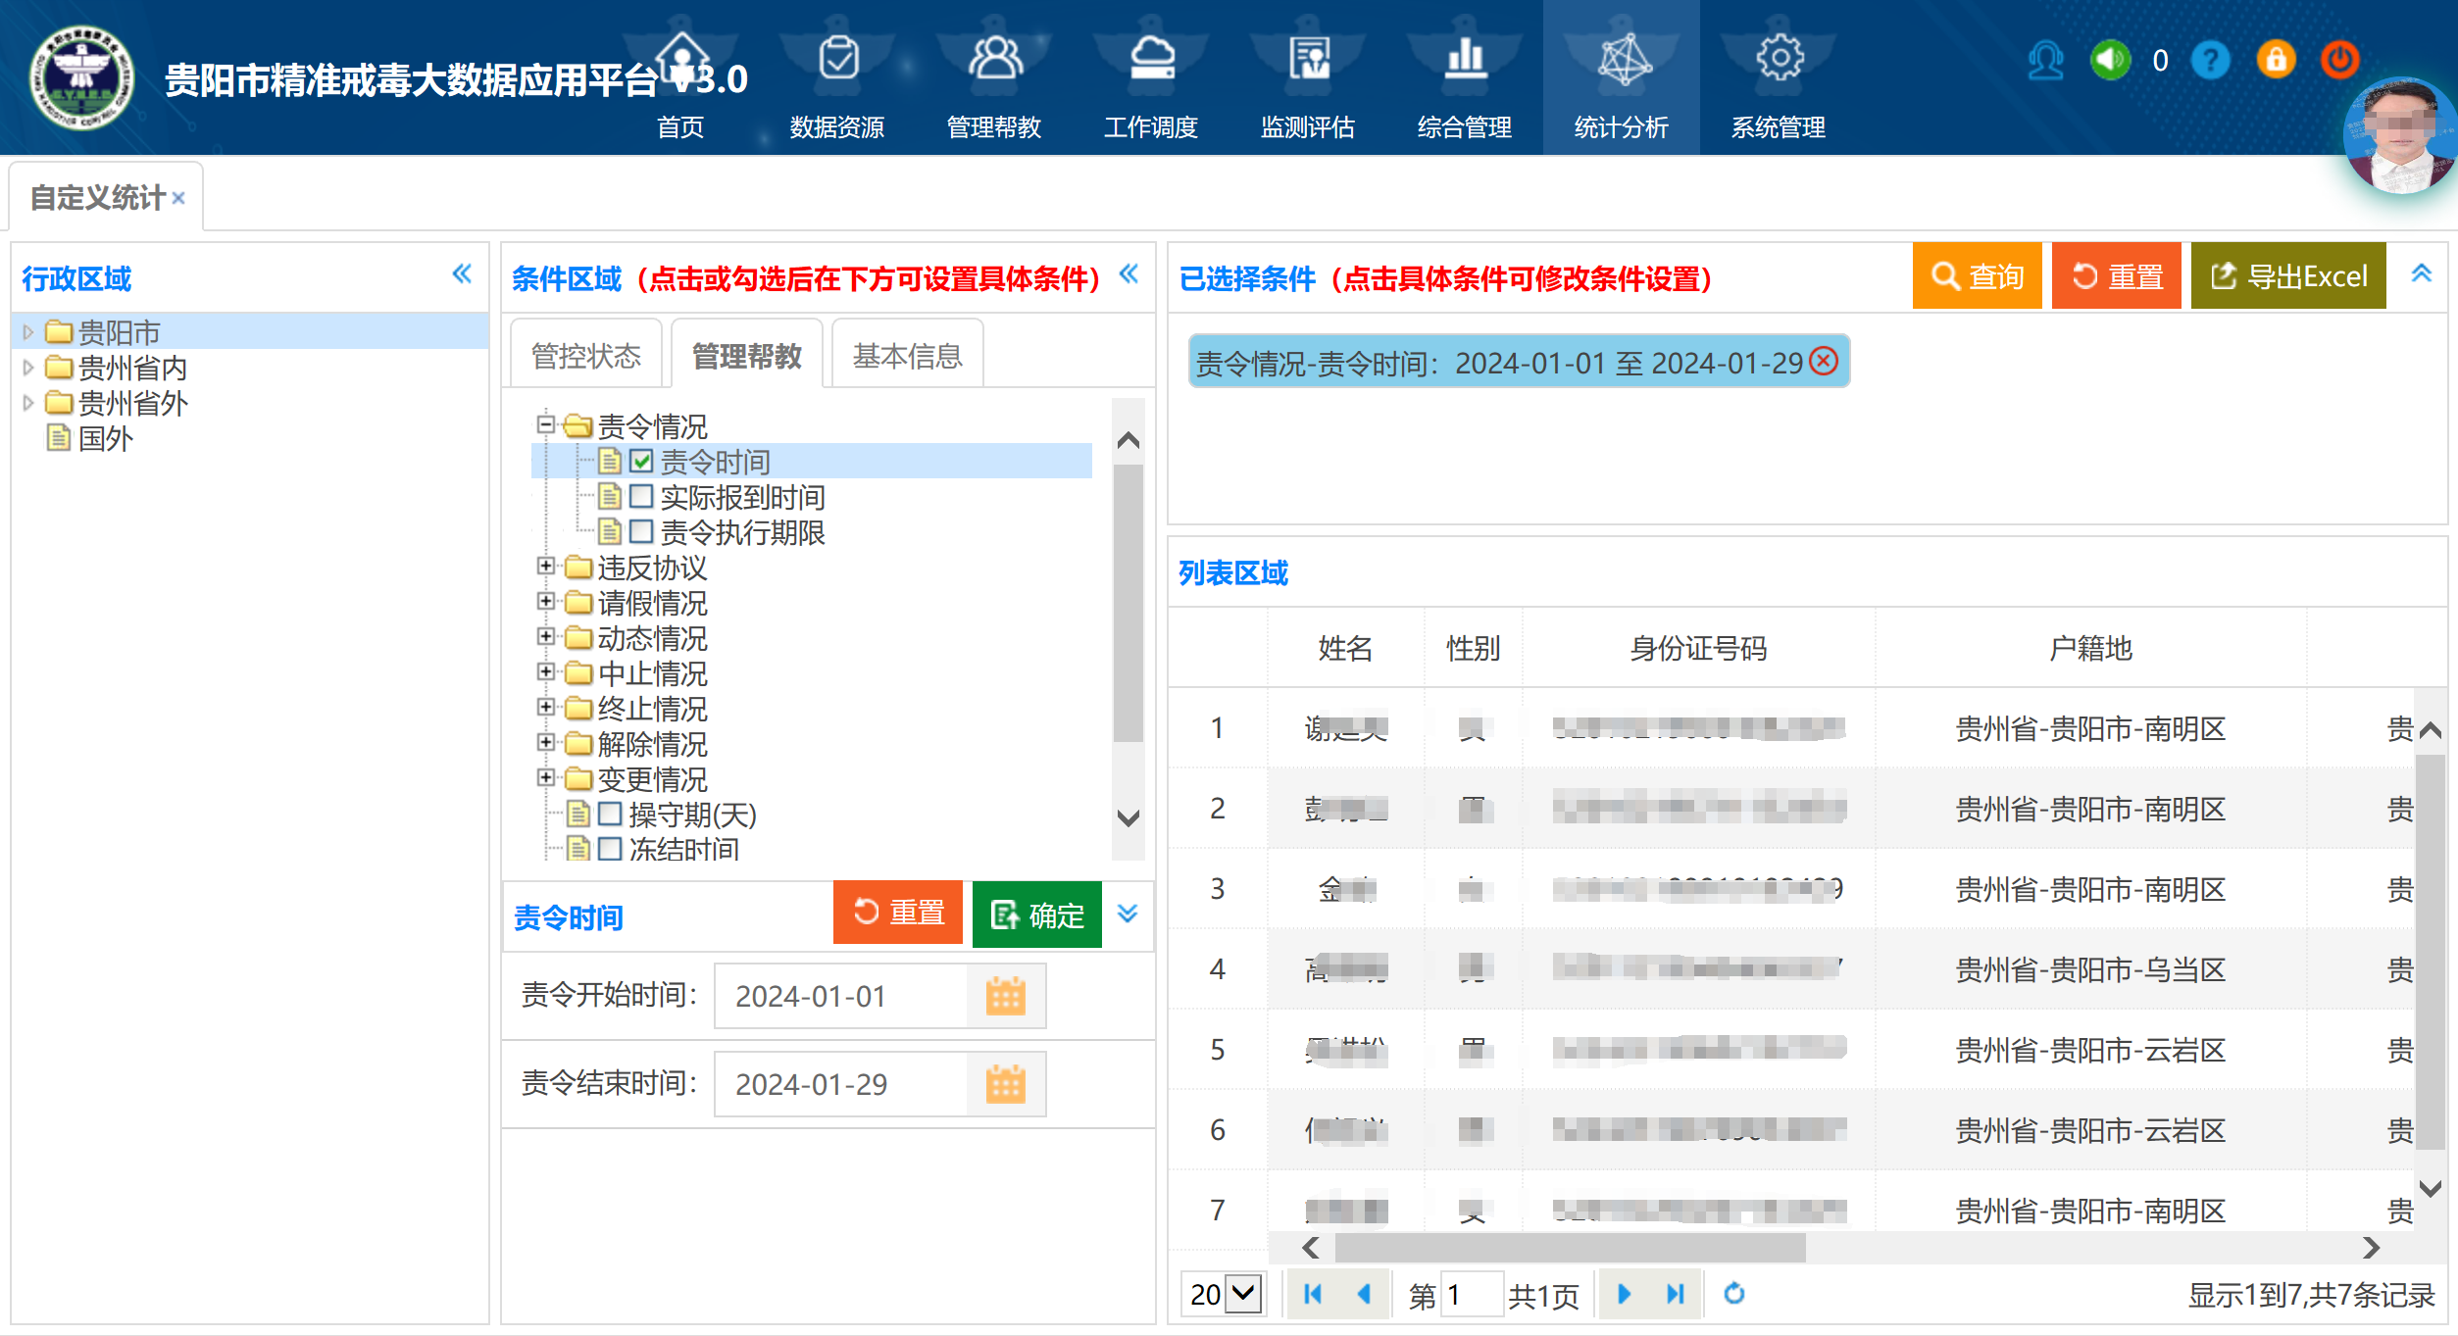Switch to the 管控状态 tab
Image resolution: width=2458 pixels, height=1336 pixels.
(586, 355)
